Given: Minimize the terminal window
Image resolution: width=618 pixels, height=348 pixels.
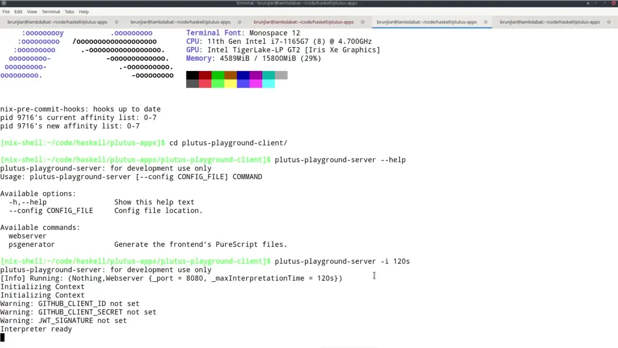Looking at the screenshot, I should pyautogui.click(x=596, y=3).
